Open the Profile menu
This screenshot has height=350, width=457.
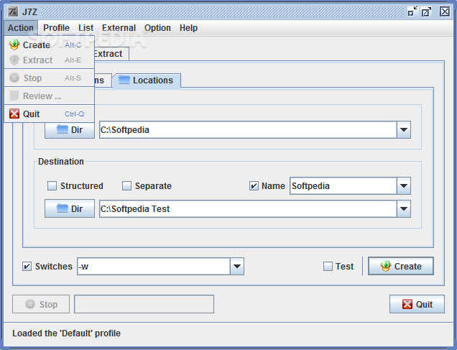[x=56, y=28]
